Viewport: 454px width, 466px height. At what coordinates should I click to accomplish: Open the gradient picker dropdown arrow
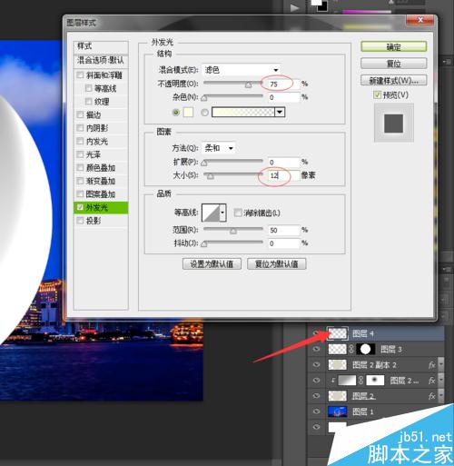280,112
